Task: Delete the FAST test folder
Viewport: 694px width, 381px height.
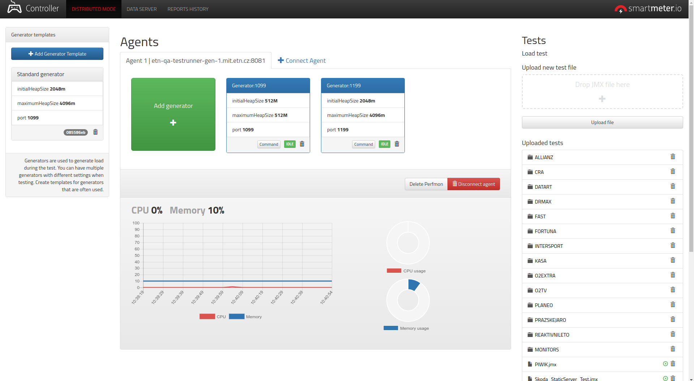Action: click(x=673, y=216)
